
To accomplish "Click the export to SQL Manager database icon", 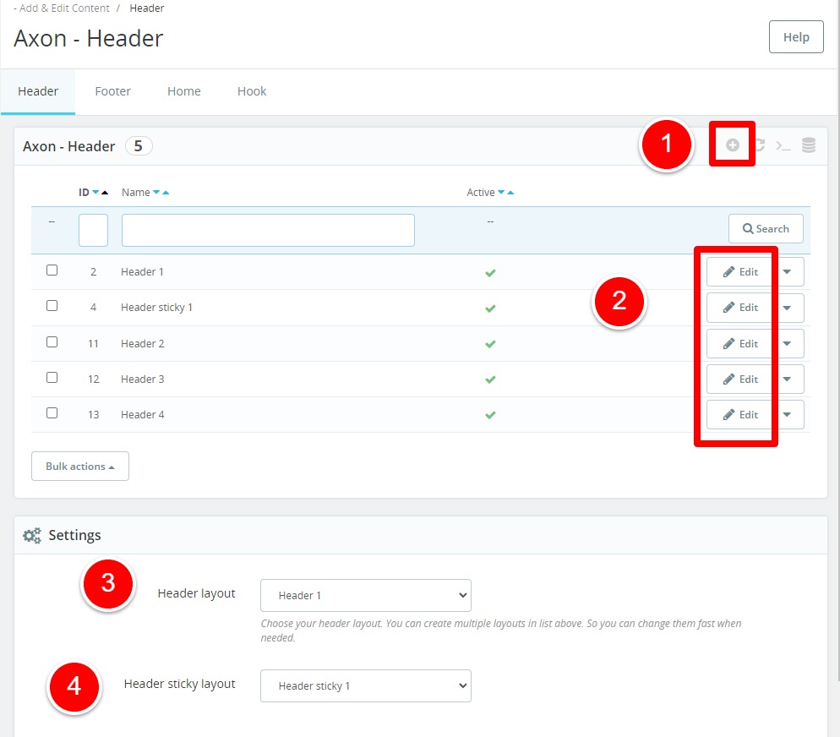I will (x=809, y=145).
